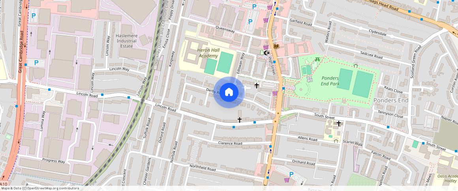458x191 pixels.
Task: Click the parking icon below Orchard Road
Action: [x=291, y=174]
